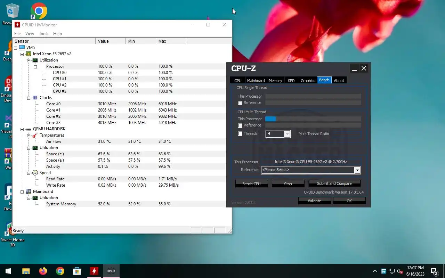Open the Help menu in HWMonitor
Screen dimensions: 445x278
pos(57,34)
